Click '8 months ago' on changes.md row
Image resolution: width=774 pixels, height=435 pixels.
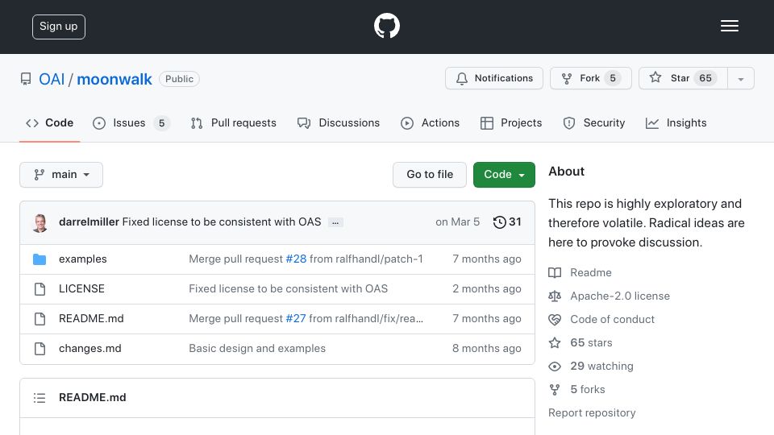point(487,348)
